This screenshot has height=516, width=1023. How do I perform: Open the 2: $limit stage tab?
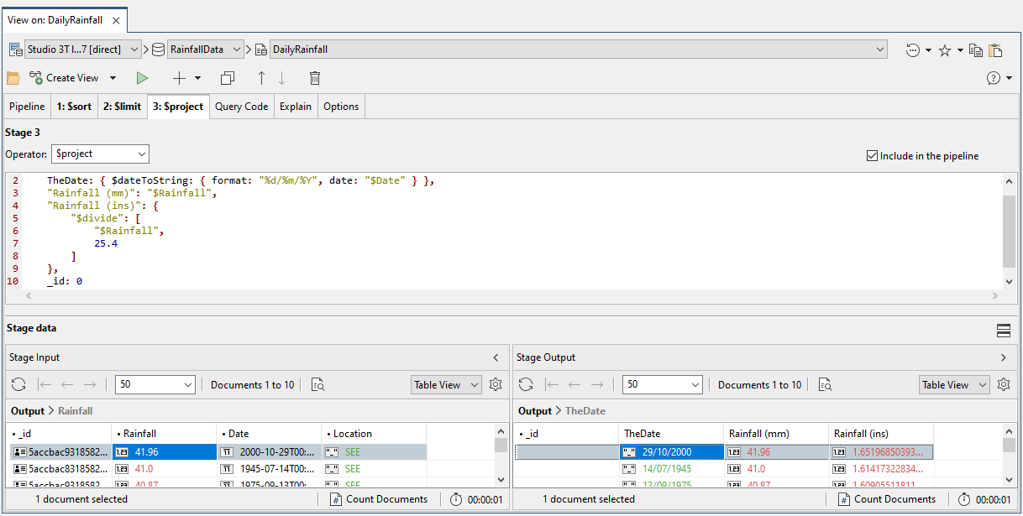point(122,106)
